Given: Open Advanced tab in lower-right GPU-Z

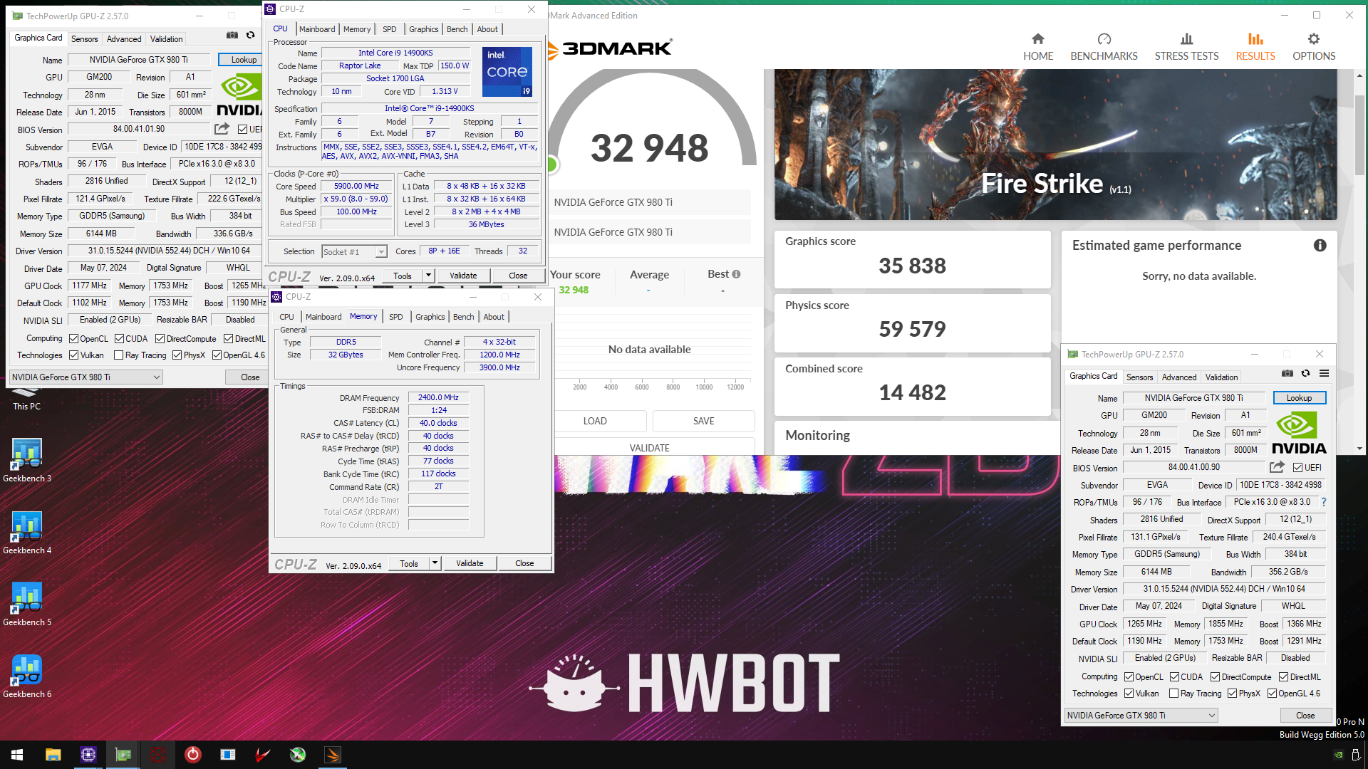Looking at the screenshot, I should pyautogui.click(x=1179, y=377).
